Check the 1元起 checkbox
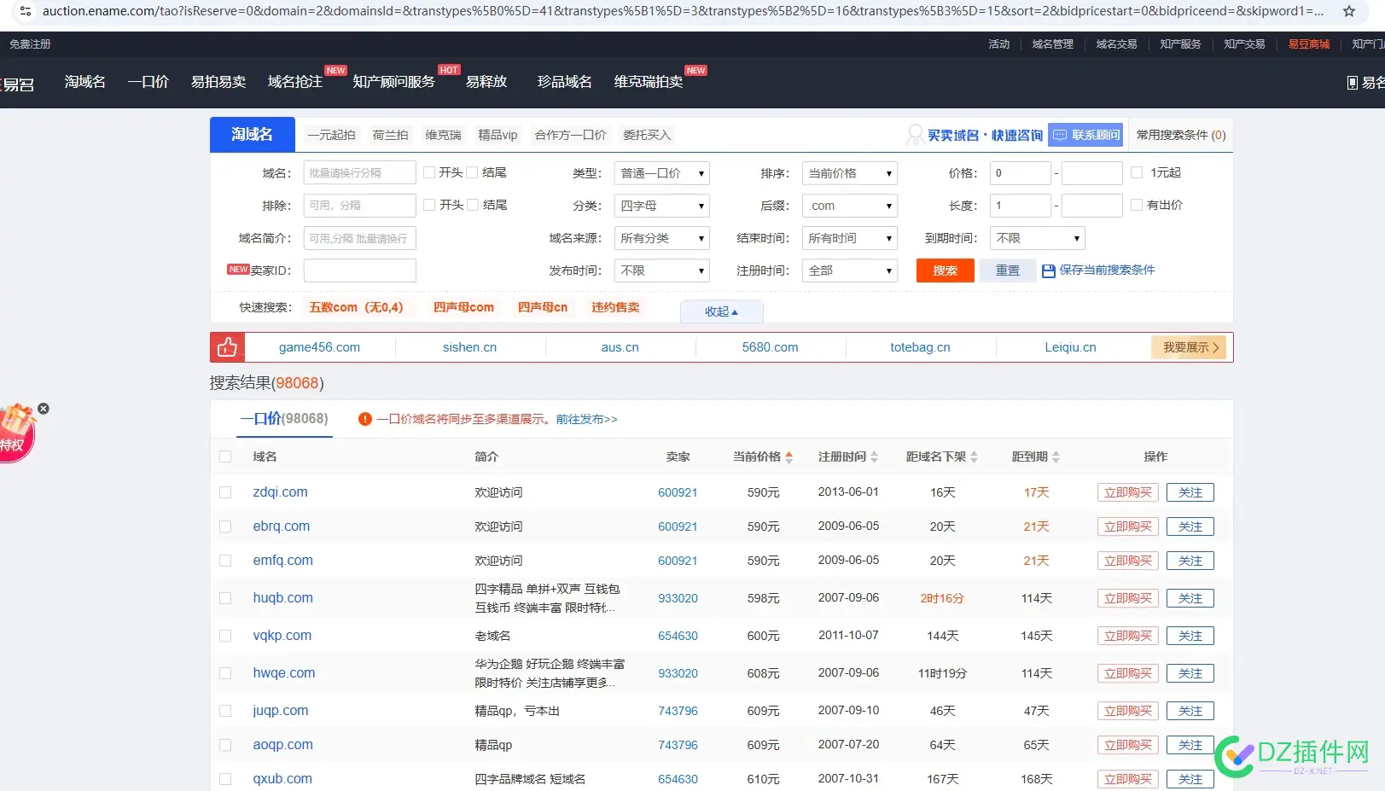This screenshot has width=1385, height=791. (x=1137, y=172)
